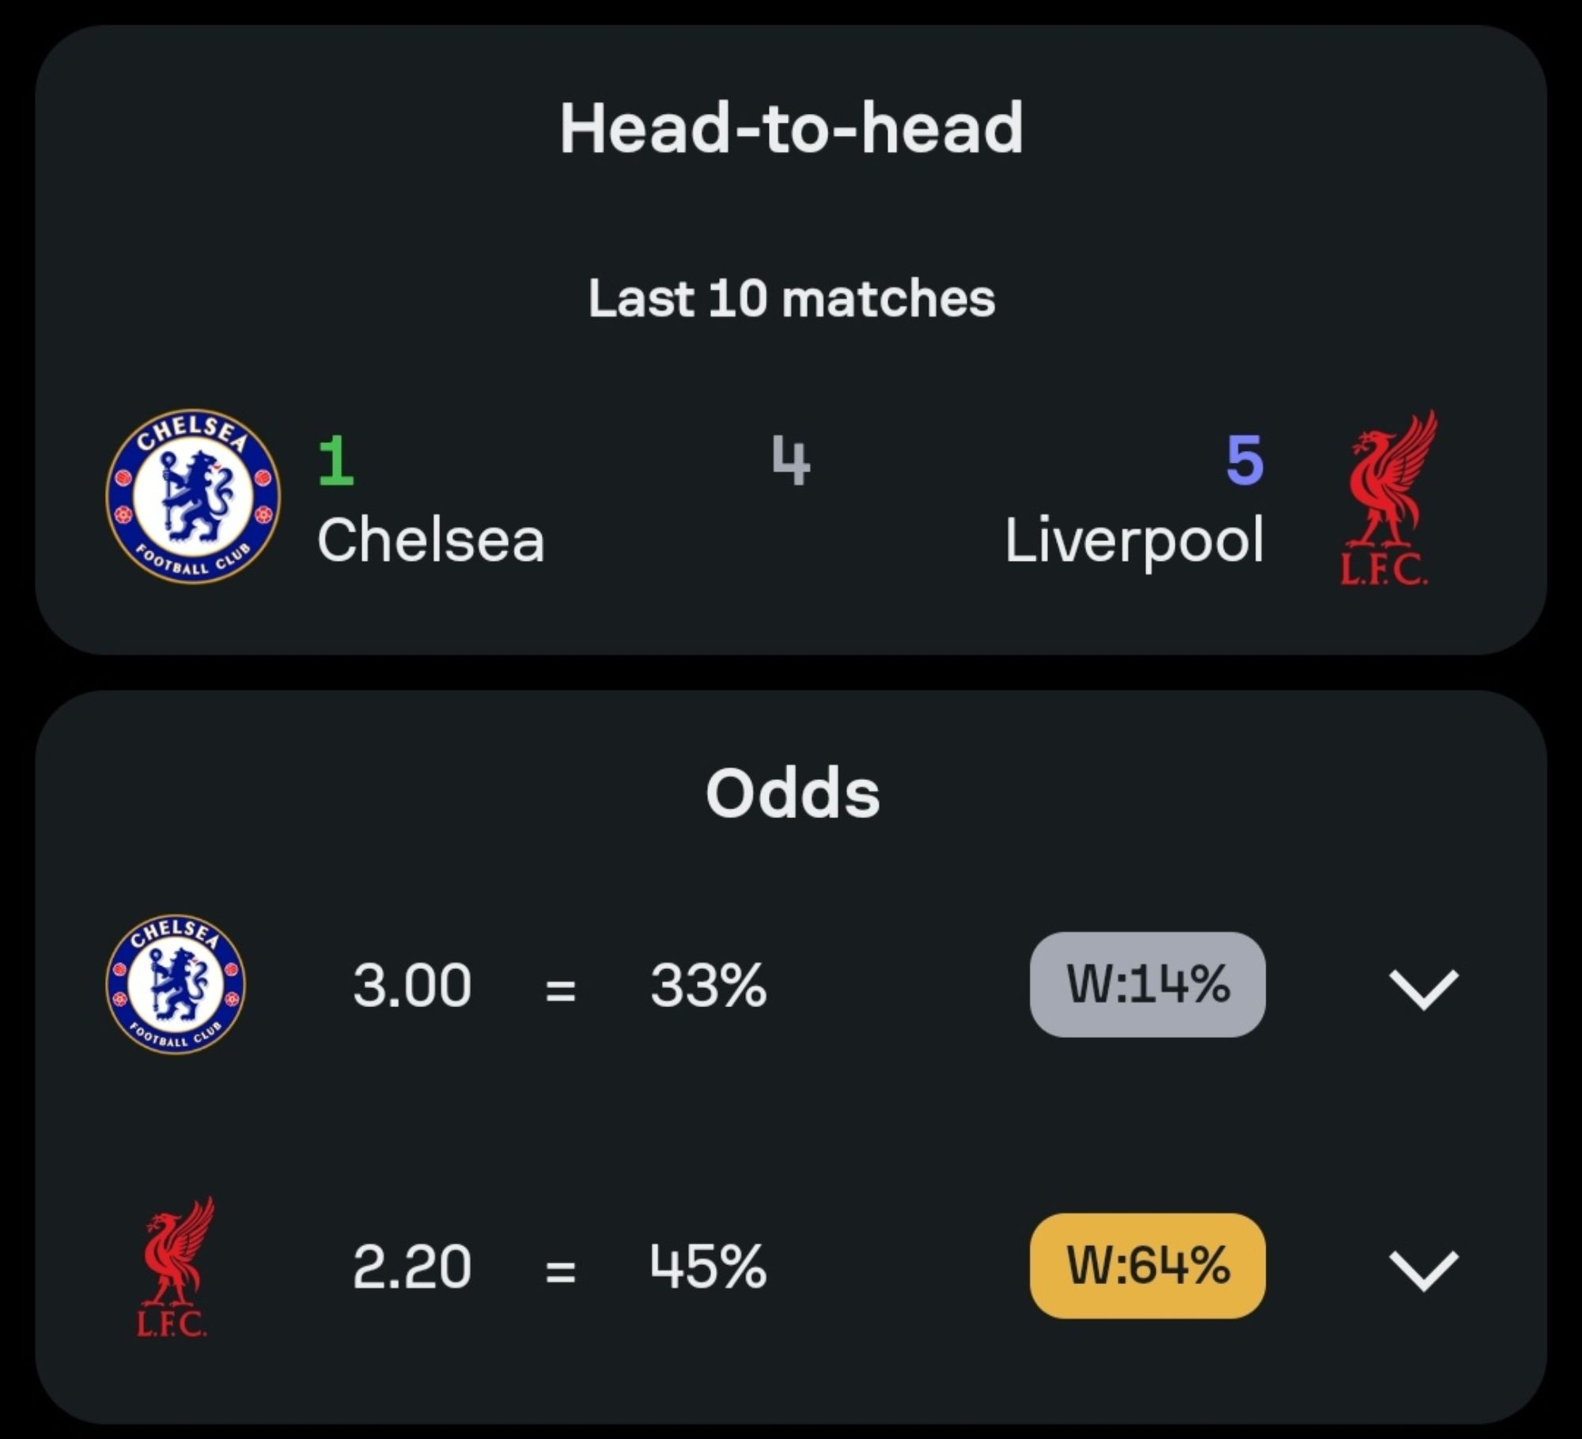Click the 33% implied probability

tap(708, 986)
